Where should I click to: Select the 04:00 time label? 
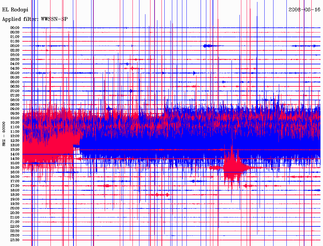coord(15,64)
